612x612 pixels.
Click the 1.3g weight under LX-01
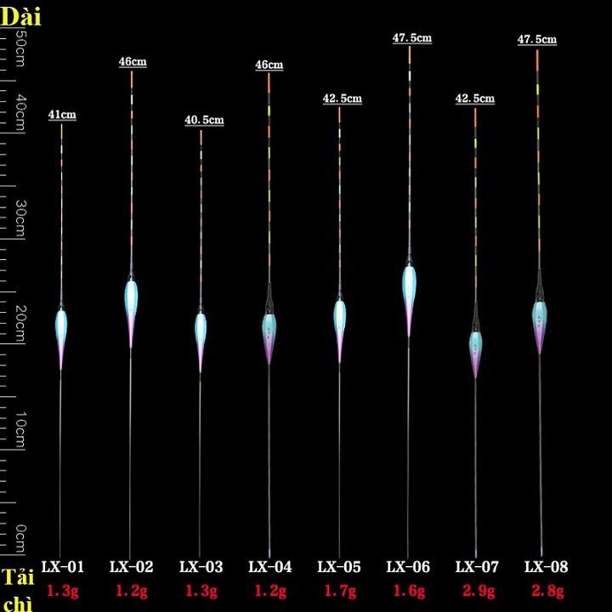tap(61, 590)
